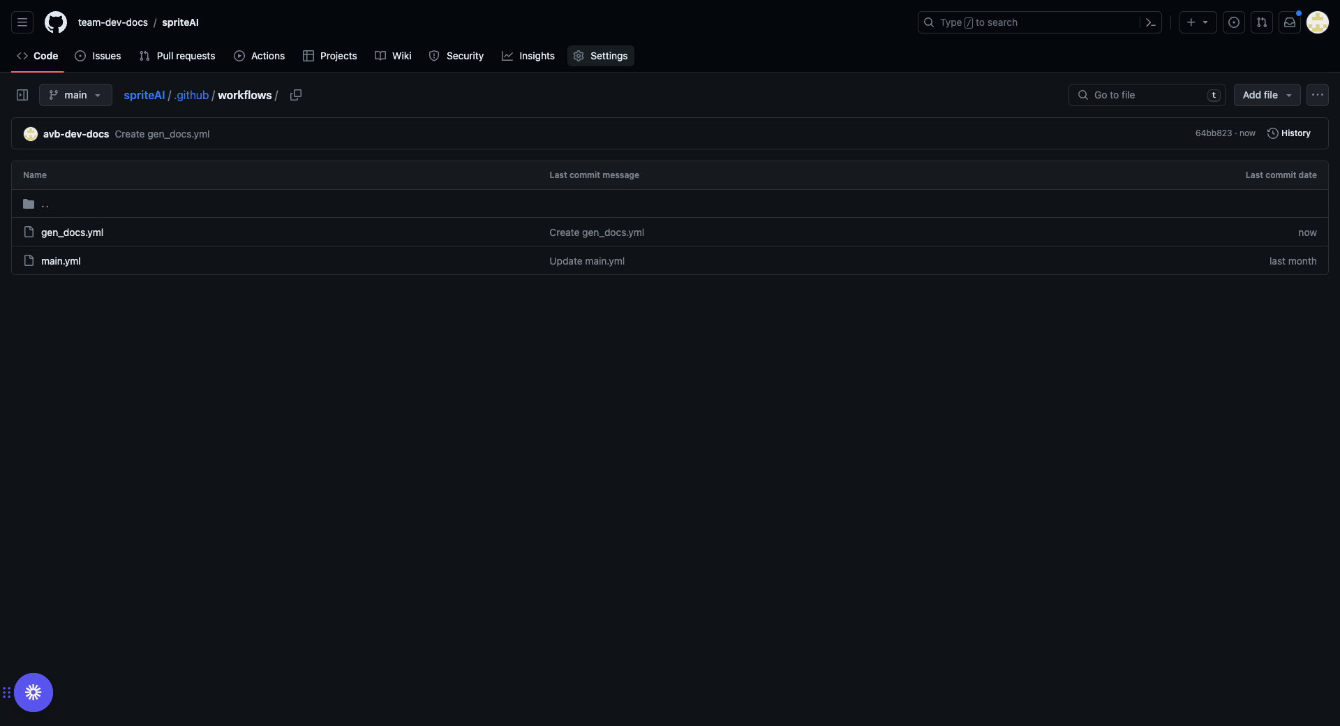The width and height of the screenshot is (1340, 726).
Task: Switch to the Actions tab
Action: (x=260, y=56)
